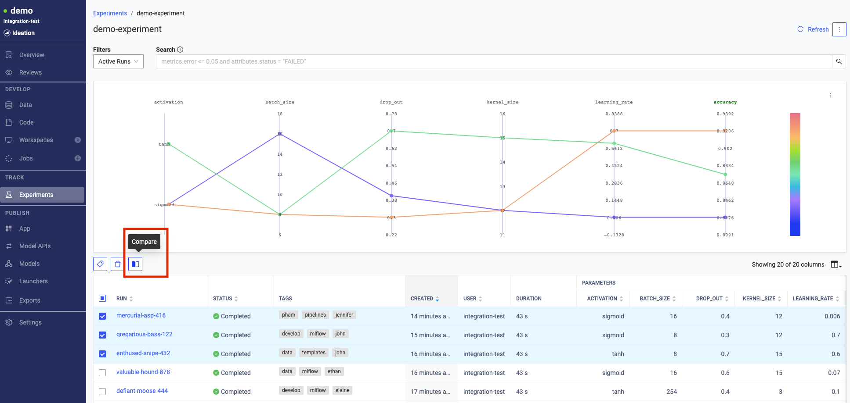The width and height of the screenshot is (850, 403).
Task: Sort by the RUN column
Action: (131, 299)
